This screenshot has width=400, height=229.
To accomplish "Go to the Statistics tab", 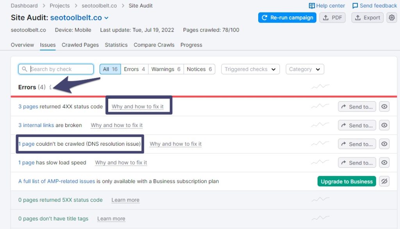I will click(116, 45).
